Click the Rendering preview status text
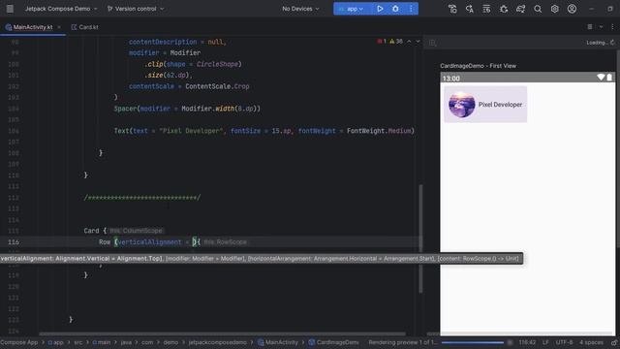 [x=402, y=342]
